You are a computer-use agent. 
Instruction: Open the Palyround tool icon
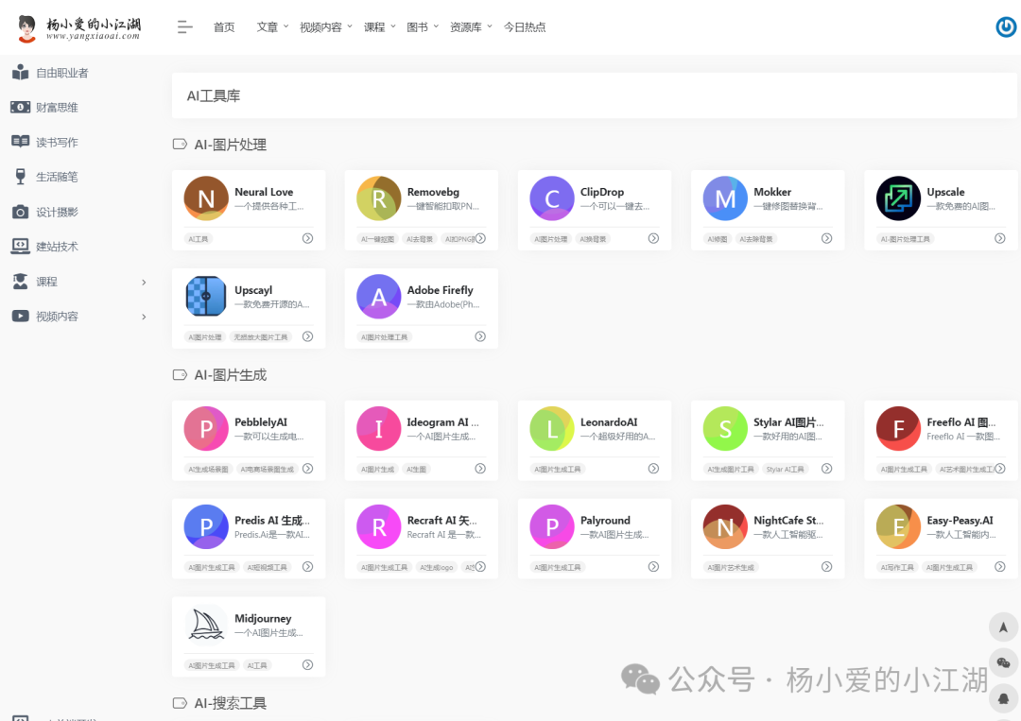point(551,526)
